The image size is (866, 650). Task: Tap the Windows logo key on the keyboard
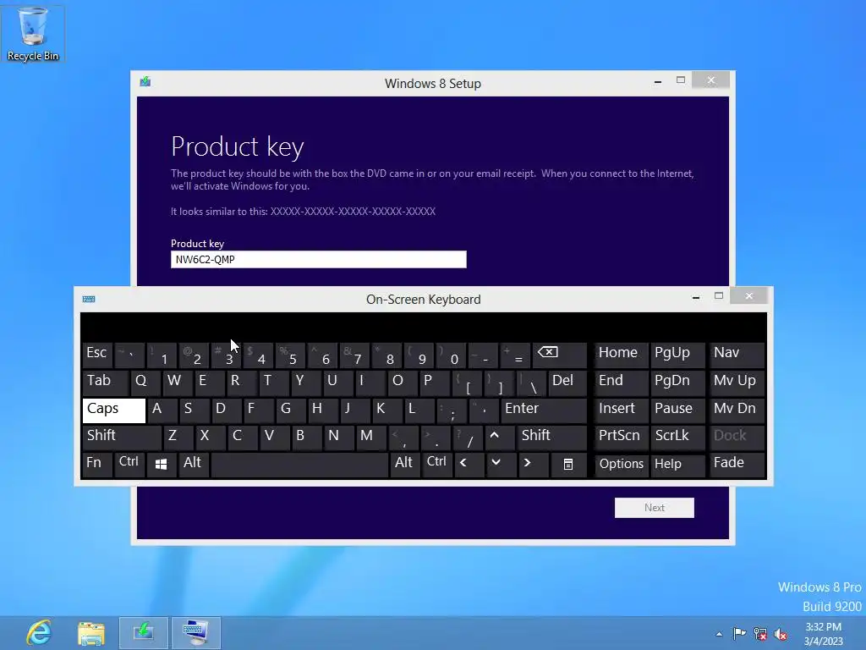tap(162, 465)
